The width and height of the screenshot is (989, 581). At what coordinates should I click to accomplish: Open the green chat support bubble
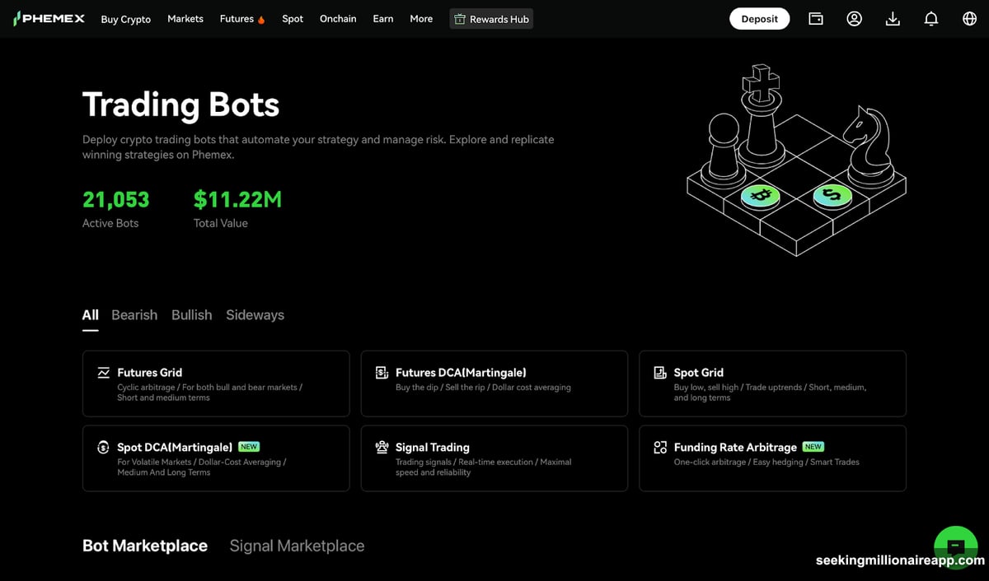click(x=955, y=545)
